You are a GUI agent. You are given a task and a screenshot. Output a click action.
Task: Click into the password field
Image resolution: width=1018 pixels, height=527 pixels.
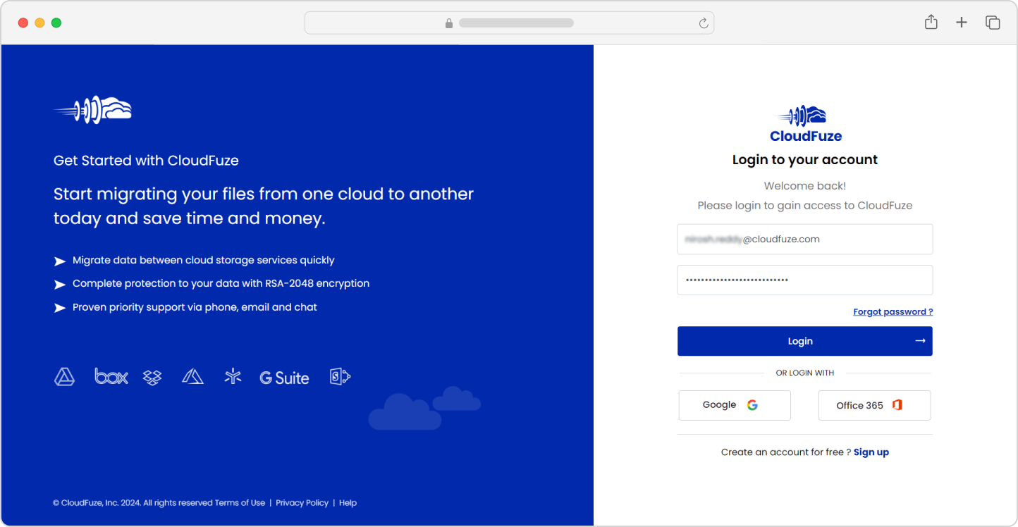point(805,280)
